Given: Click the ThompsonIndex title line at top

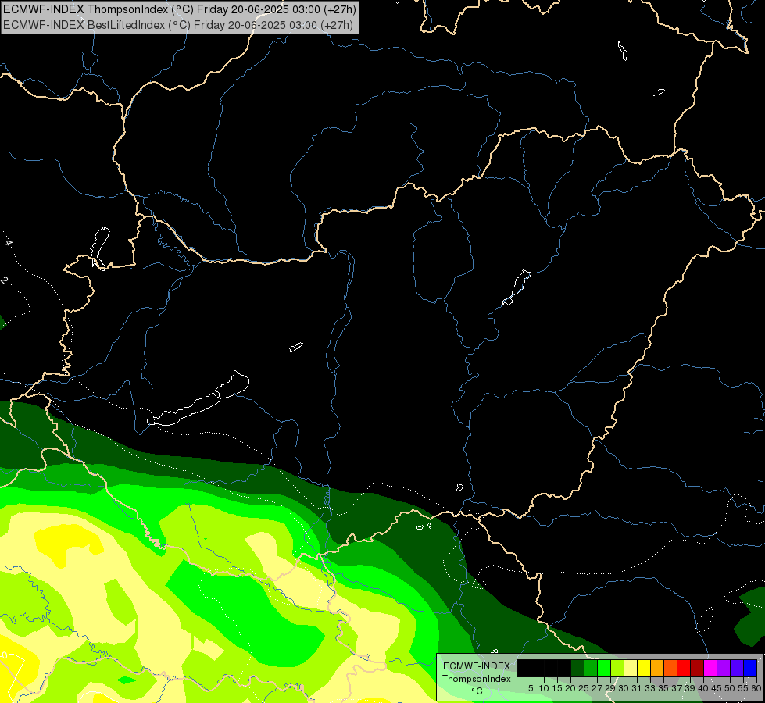Looking at the screenshot, I should [x=180, y=9].
